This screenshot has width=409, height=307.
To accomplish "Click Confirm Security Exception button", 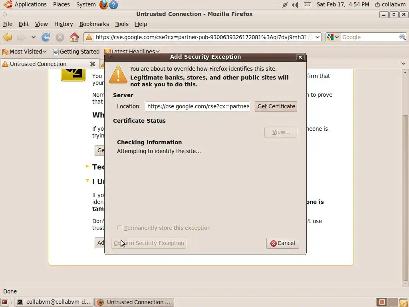I will pyautogui.click(x=149, y=243).
